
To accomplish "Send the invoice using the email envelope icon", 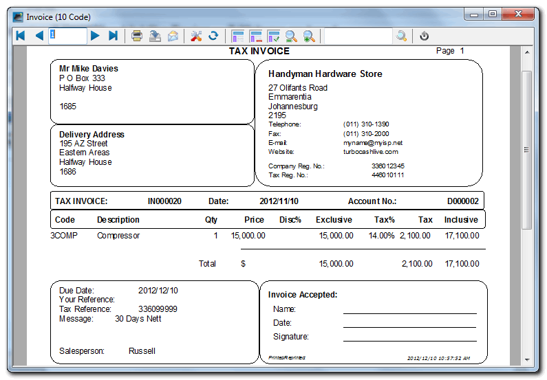I will [173, 36].
